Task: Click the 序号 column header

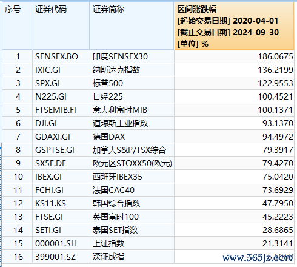Action: click(x=17, y=25)
